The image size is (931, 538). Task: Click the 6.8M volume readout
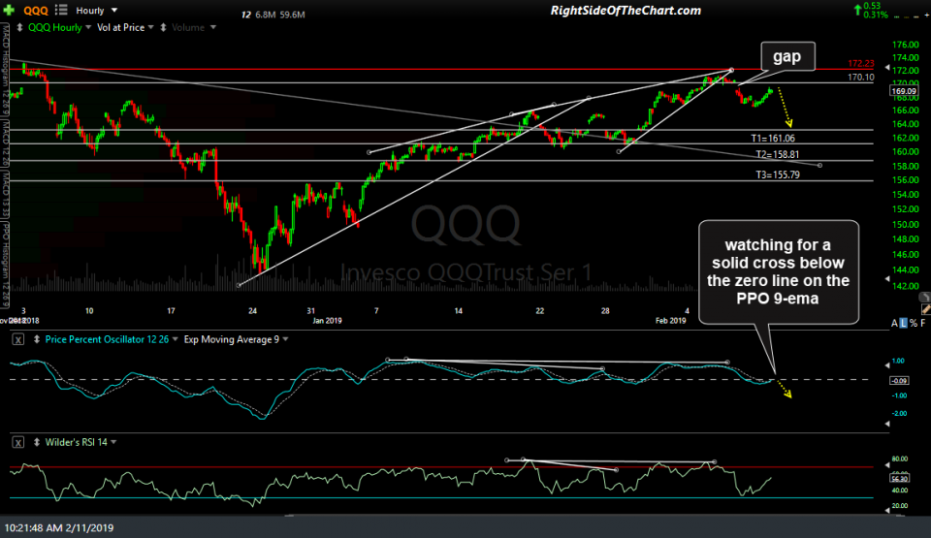click(266, 15)
